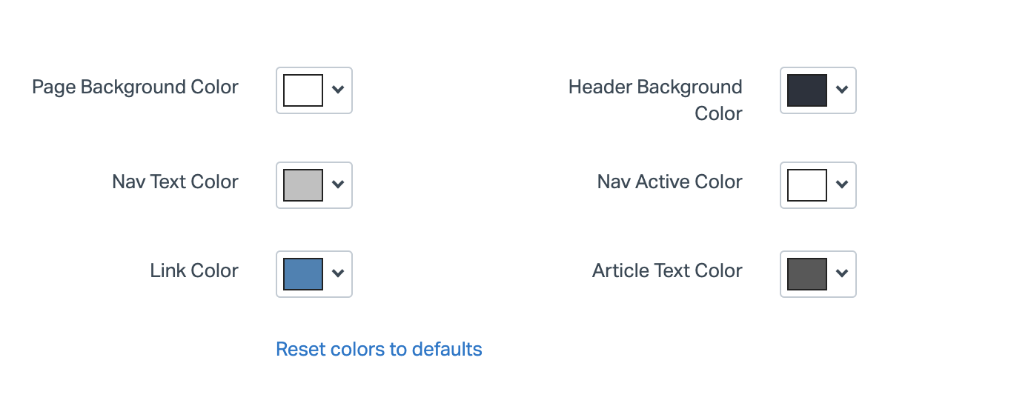Image resolution: width=1011 pixels, height=409 pixels.
Task: Expand the Link Color dropdown chevron
Action: tap(338, 274)
